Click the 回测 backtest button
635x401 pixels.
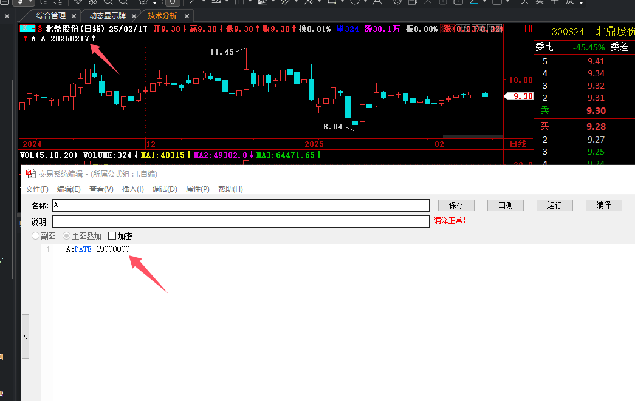(506, 205)
